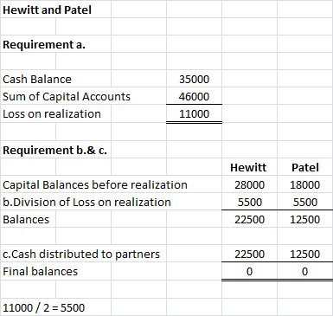Select 'b.Division of Loss on realization' label
The image size is (333, 316).
coord(86,203)
